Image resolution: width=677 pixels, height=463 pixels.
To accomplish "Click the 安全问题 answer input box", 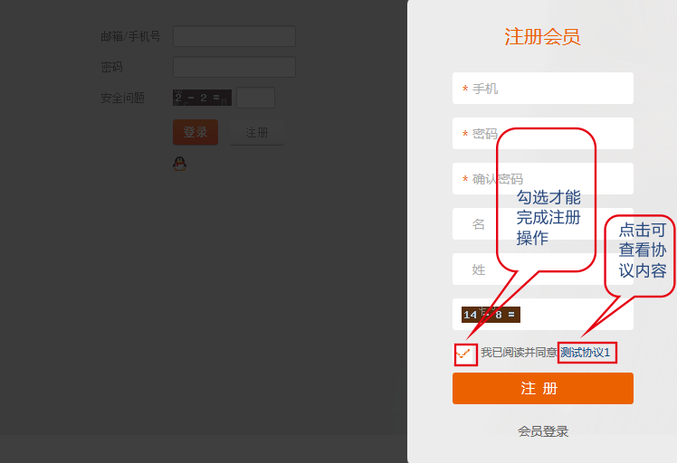I will [x=255, y=98].
